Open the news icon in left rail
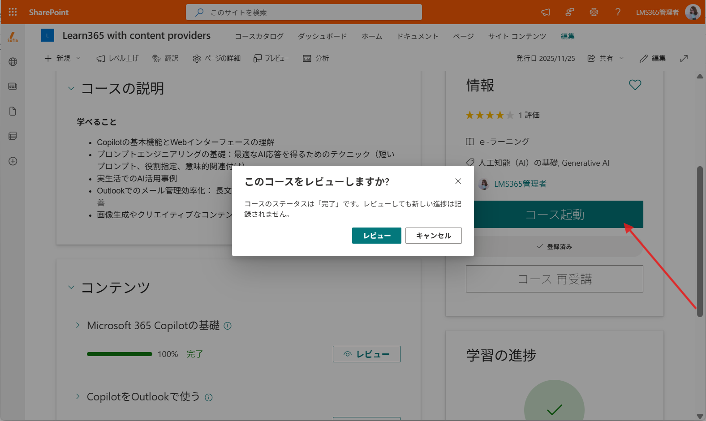The image size is (706, 421). pos(13,86)
